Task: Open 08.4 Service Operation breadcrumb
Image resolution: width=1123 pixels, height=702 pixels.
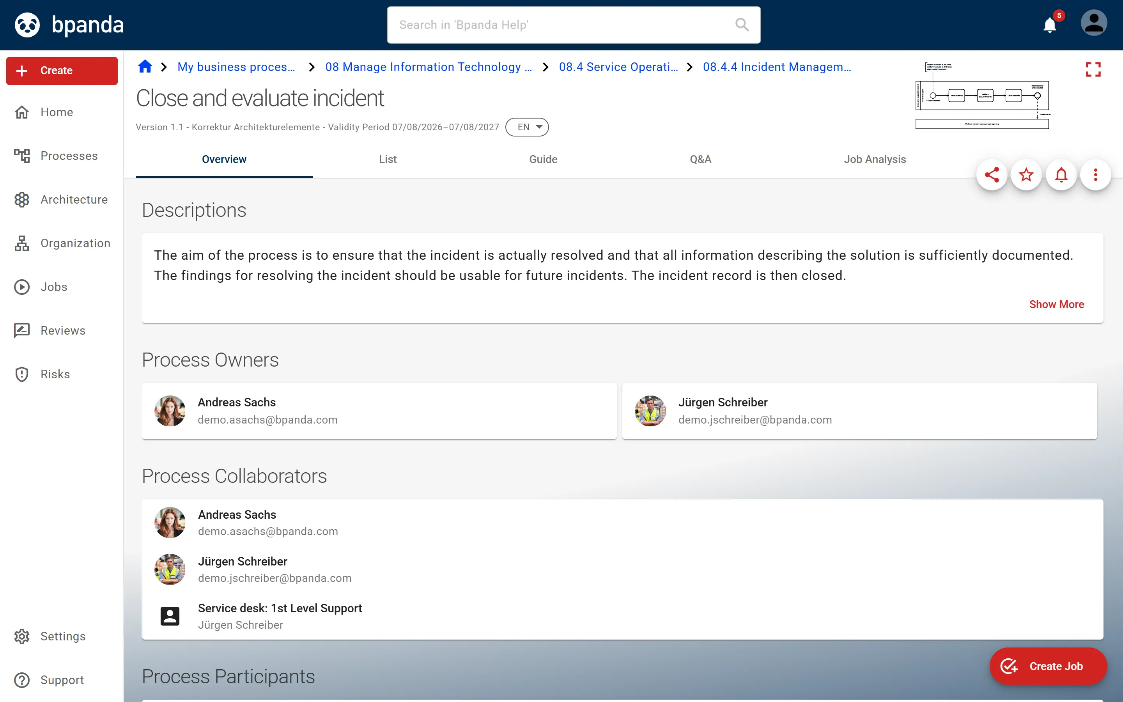Action: click(x=618, y=67)
